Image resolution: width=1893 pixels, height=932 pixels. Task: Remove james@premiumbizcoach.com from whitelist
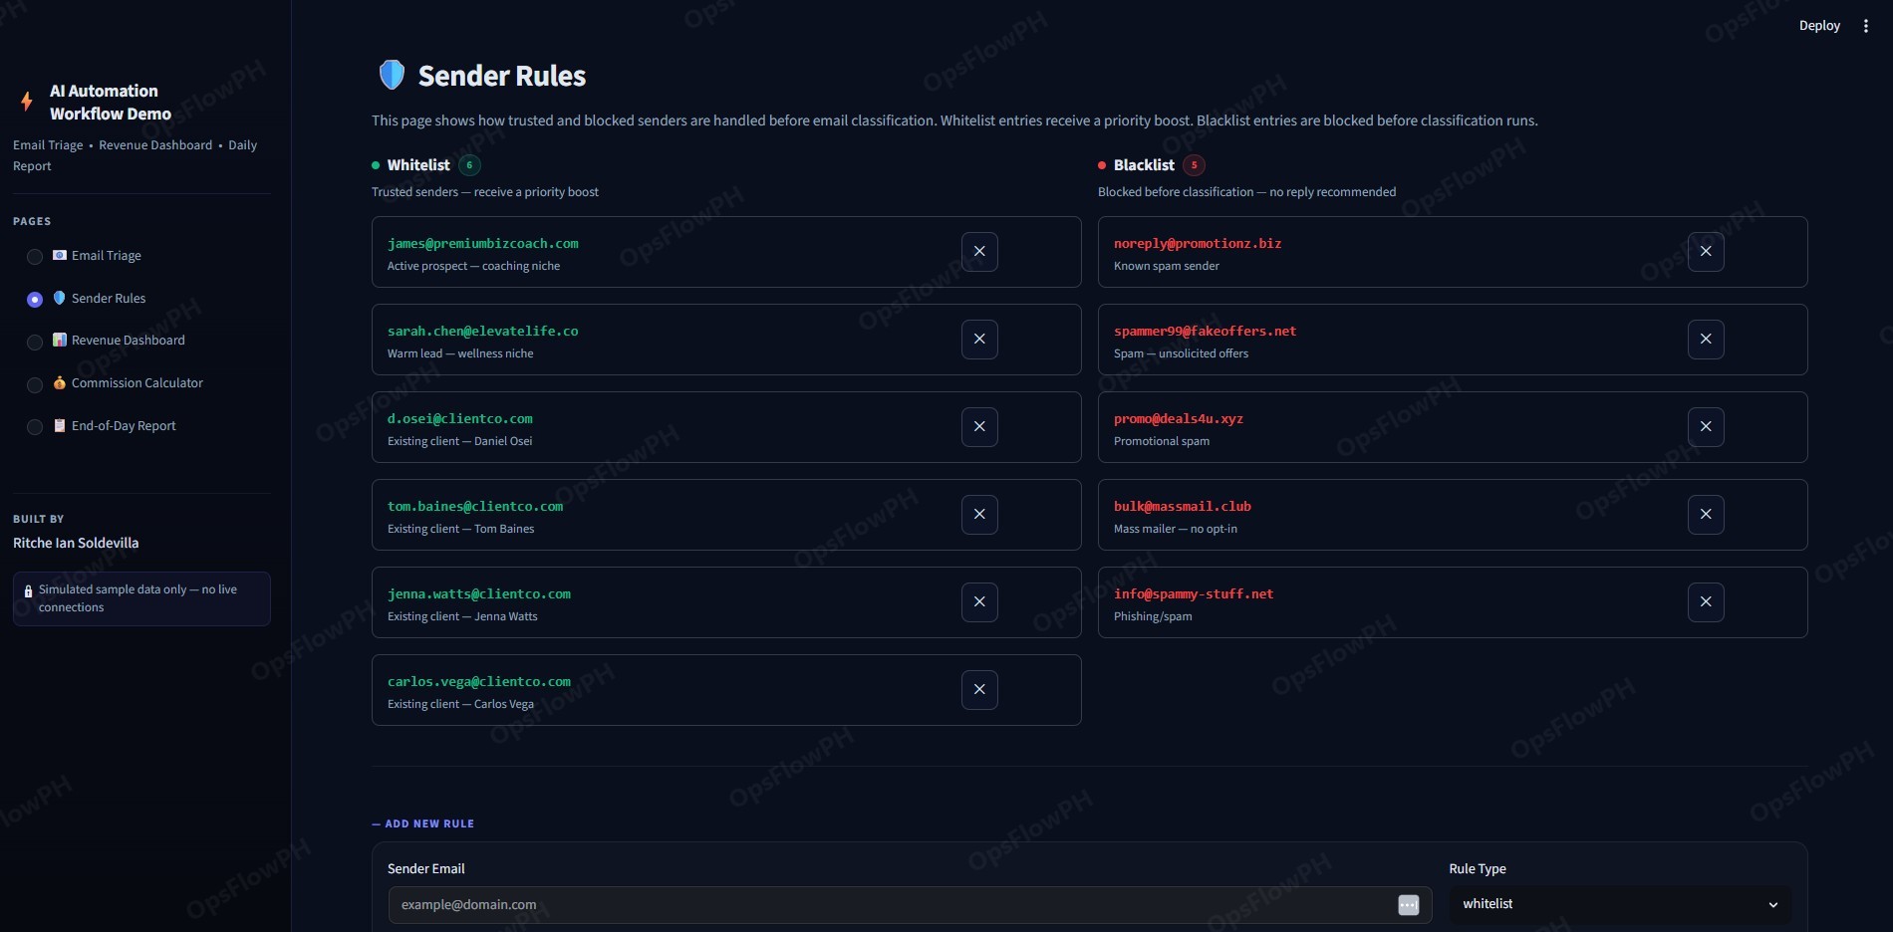(x=979, y=252)
